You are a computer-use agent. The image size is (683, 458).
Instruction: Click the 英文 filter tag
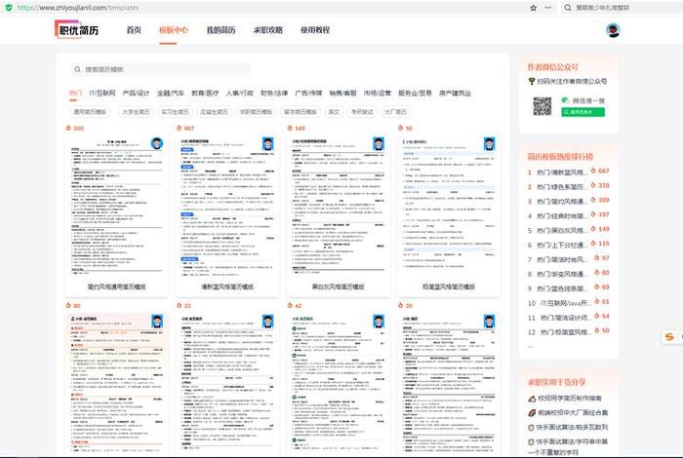click(334, 112)
